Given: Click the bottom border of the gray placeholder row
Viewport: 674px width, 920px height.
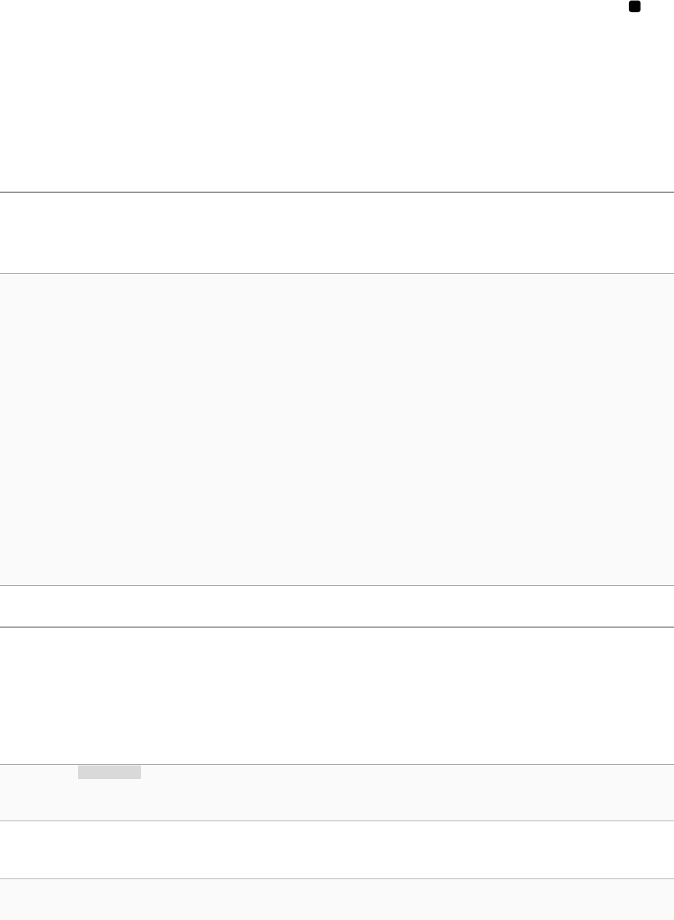Looking at the screenshot, I should tap(337, 821).
